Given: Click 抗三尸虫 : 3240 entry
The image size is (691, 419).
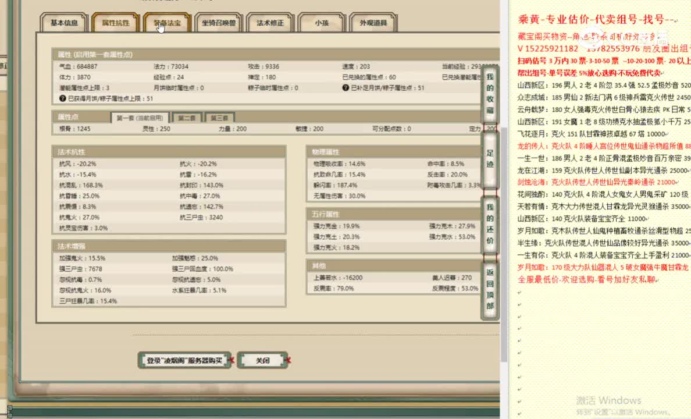Looking at the screenshot, I should [201, 218].
